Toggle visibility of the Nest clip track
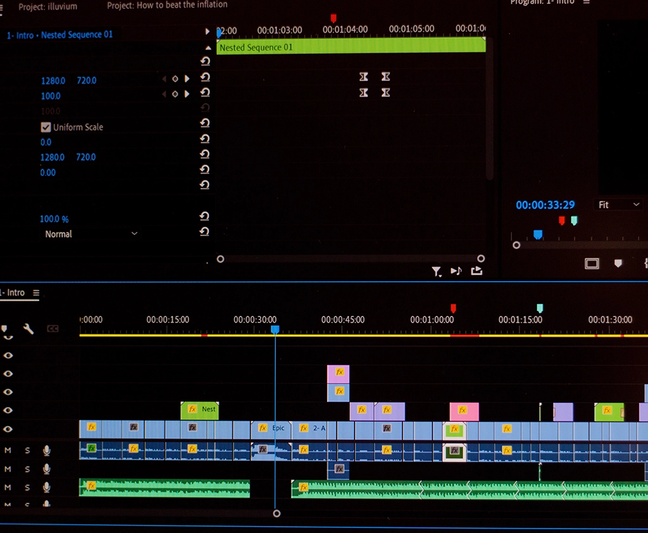This screenshot has width=648, height=533. click(8, 410)
